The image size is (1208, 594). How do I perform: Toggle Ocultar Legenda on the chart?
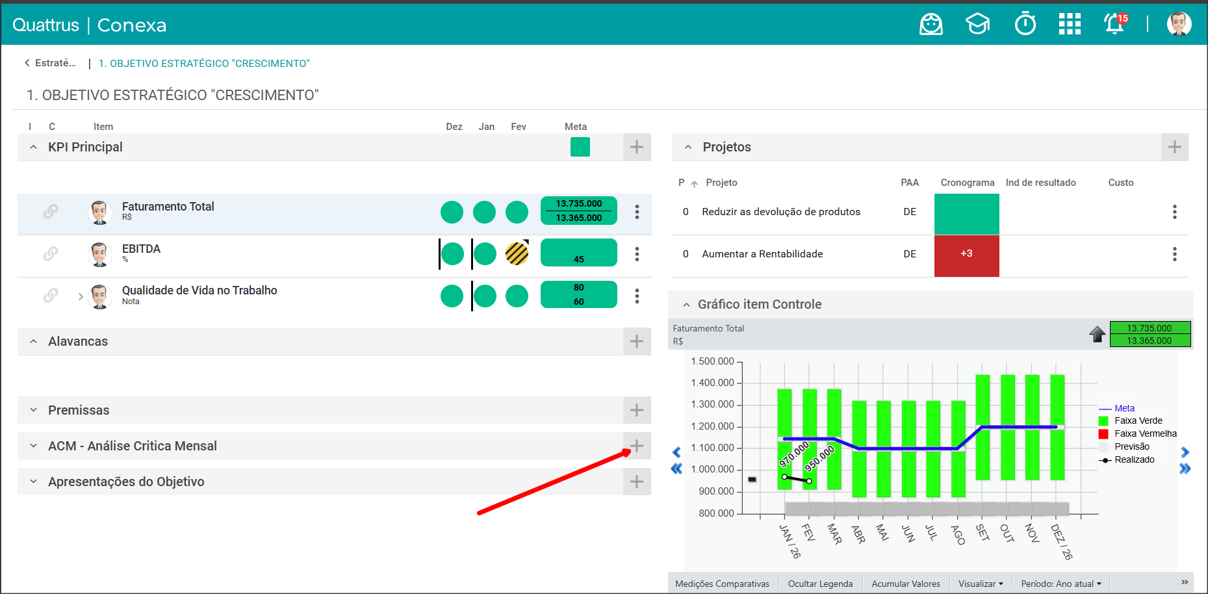click(820, 584)
